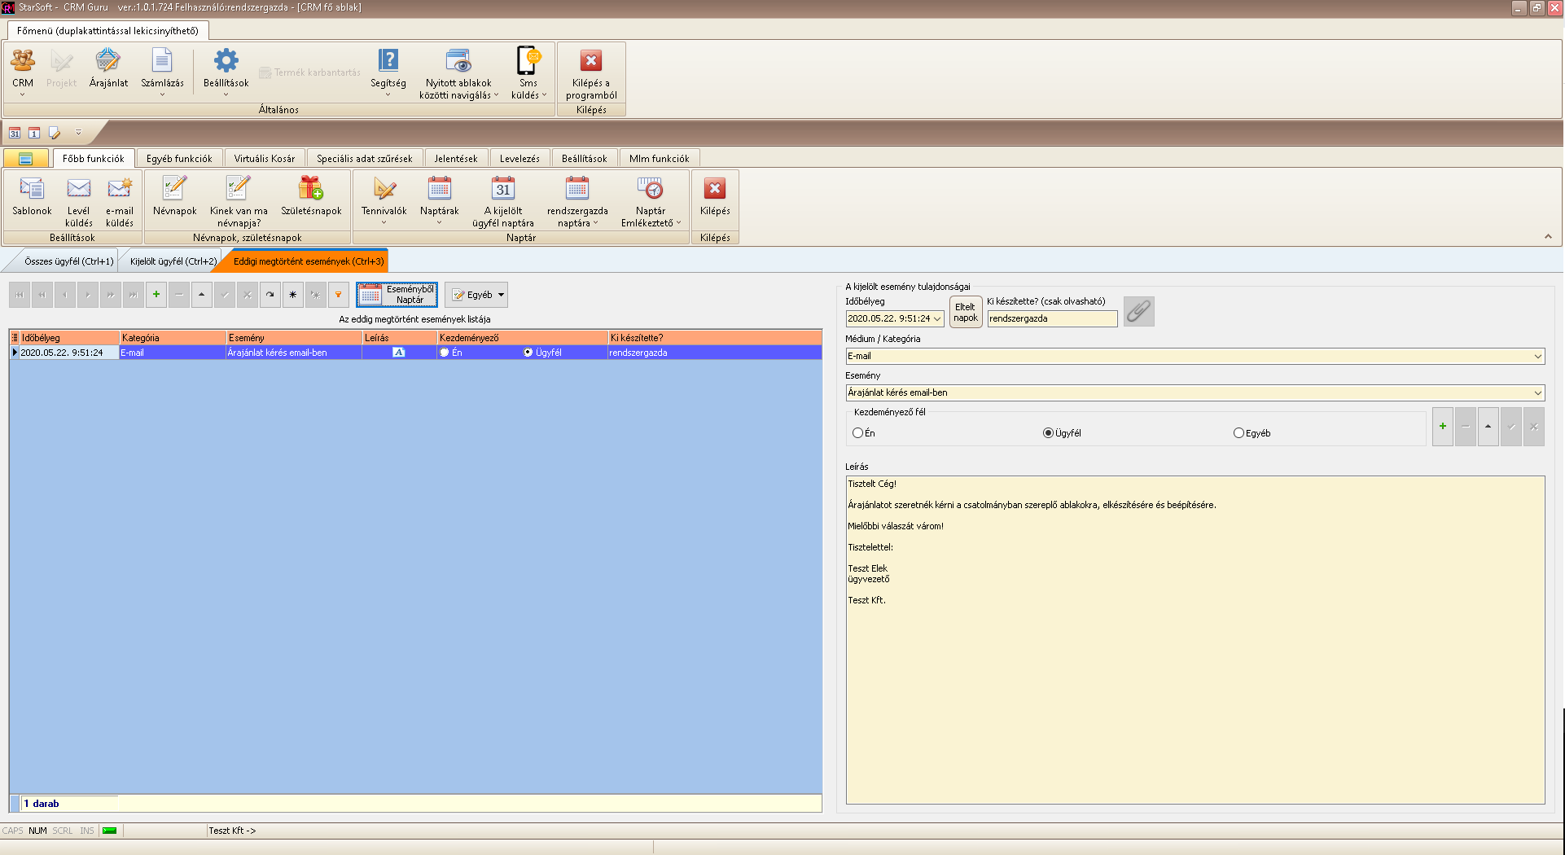Viewport: 1565px width, 855px height.
Task: Click the Sms küldés phone icon
Action: (528, 73)
